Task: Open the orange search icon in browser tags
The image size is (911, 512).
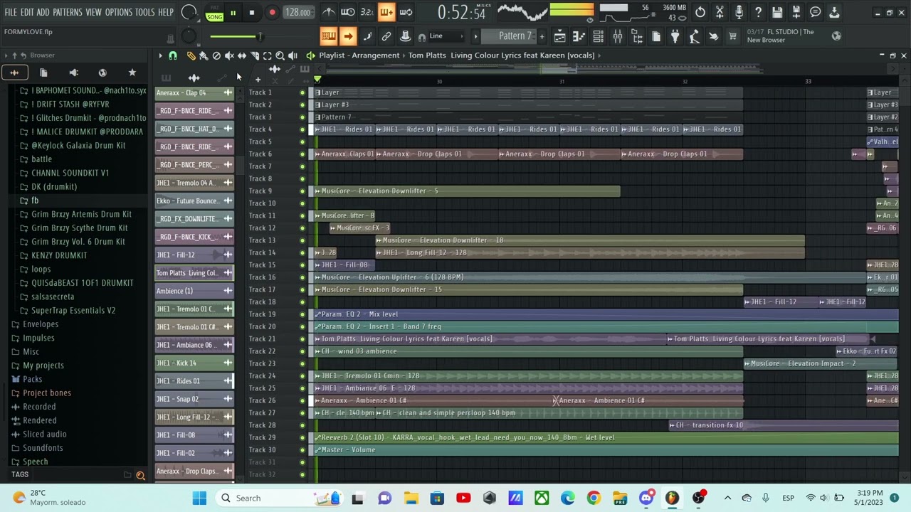Action: click(140, 475)
